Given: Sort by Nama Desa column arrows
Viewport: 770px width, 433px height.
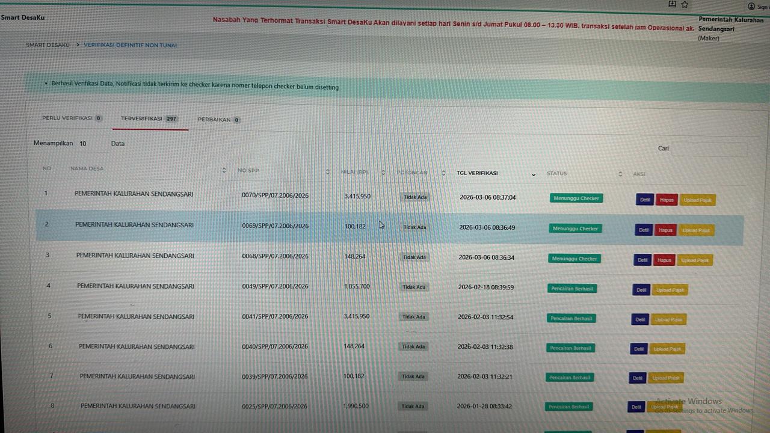Looking at the screenshot, I should [224, 170].
